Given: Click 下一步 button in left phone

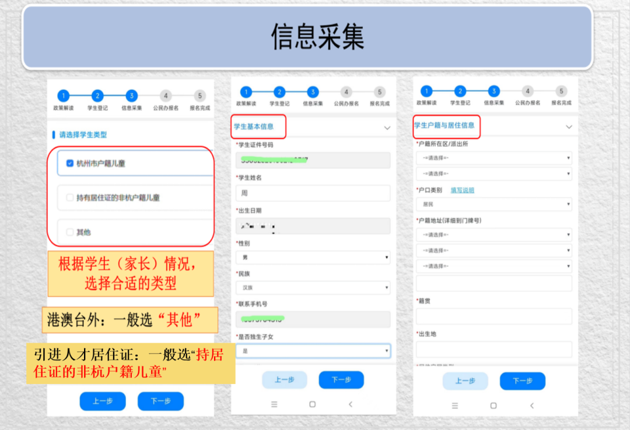Looking at the screenshot, I should point(160,401).
